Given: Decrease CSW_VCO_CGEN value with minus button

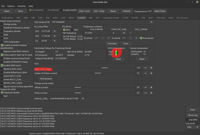Looking at the screenshot, I should tap(146, 68).
